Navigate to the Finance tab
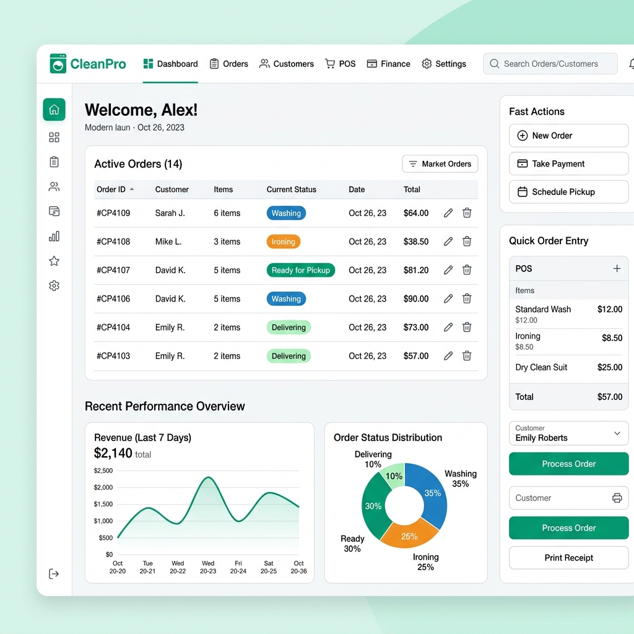This screenshot has height=634, width=634. coord(388,64)
